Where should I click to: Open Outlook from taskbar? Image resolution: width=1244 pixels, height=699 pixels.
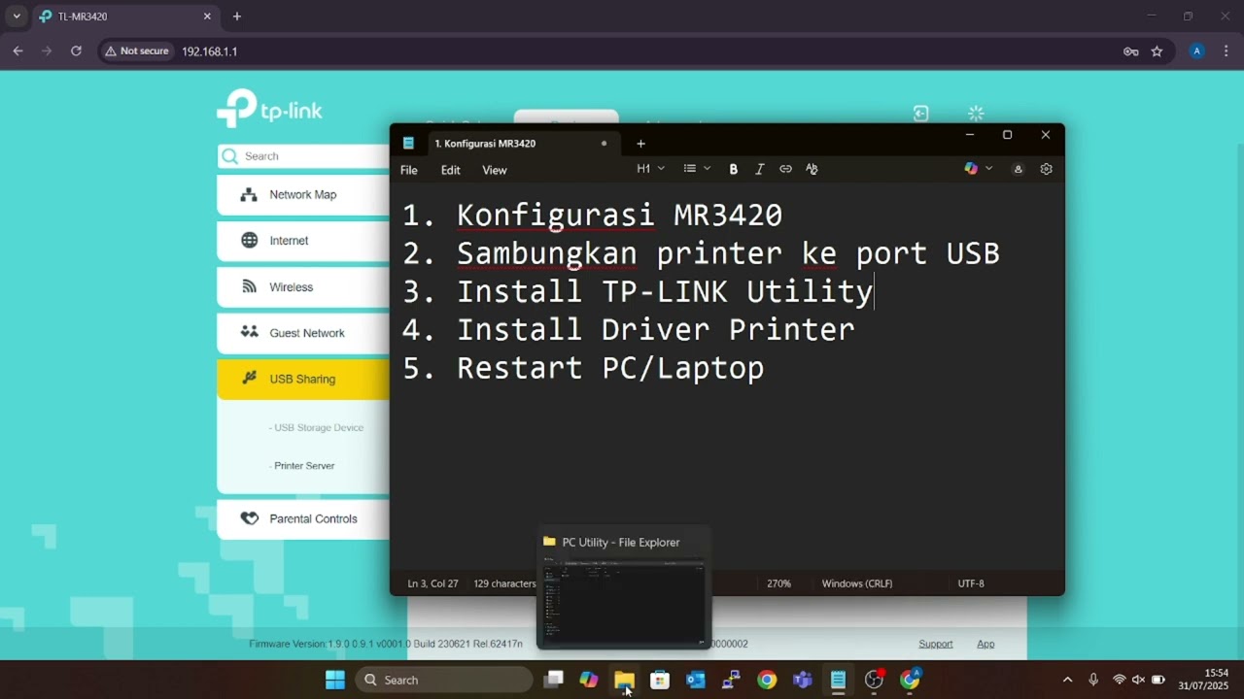point(696,680)
